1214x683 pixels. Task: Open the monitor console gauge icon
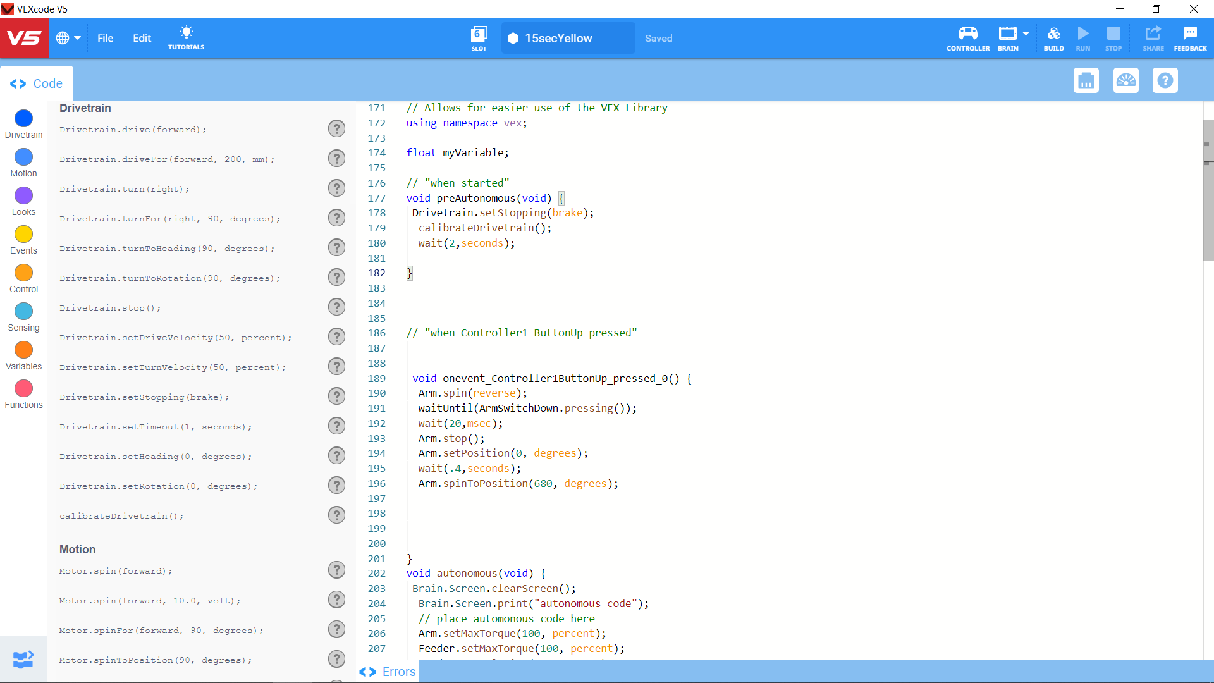[x=1126, y=80]
